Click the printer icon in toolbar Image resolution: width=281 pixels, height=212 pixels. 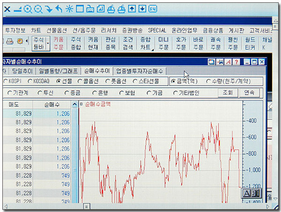pos(10,41)
